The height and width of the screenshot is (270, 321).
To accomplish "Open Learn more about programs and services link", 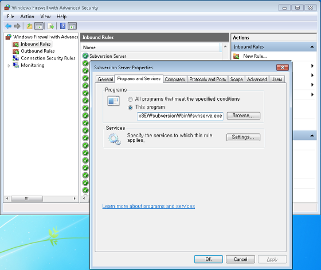I will pos(148,207).
